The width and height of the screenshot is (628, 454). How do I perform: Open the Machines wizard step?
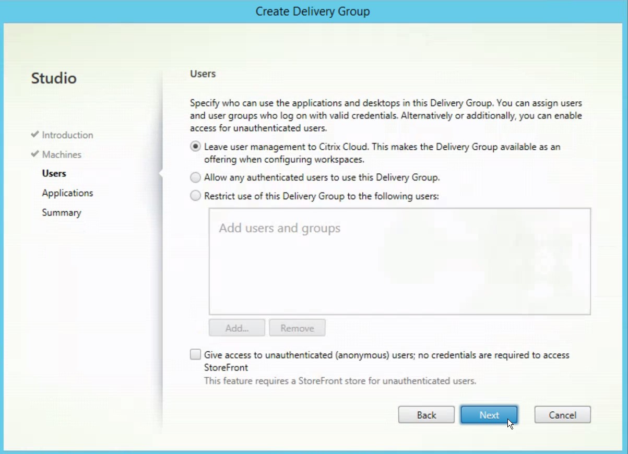pos(62,154)
